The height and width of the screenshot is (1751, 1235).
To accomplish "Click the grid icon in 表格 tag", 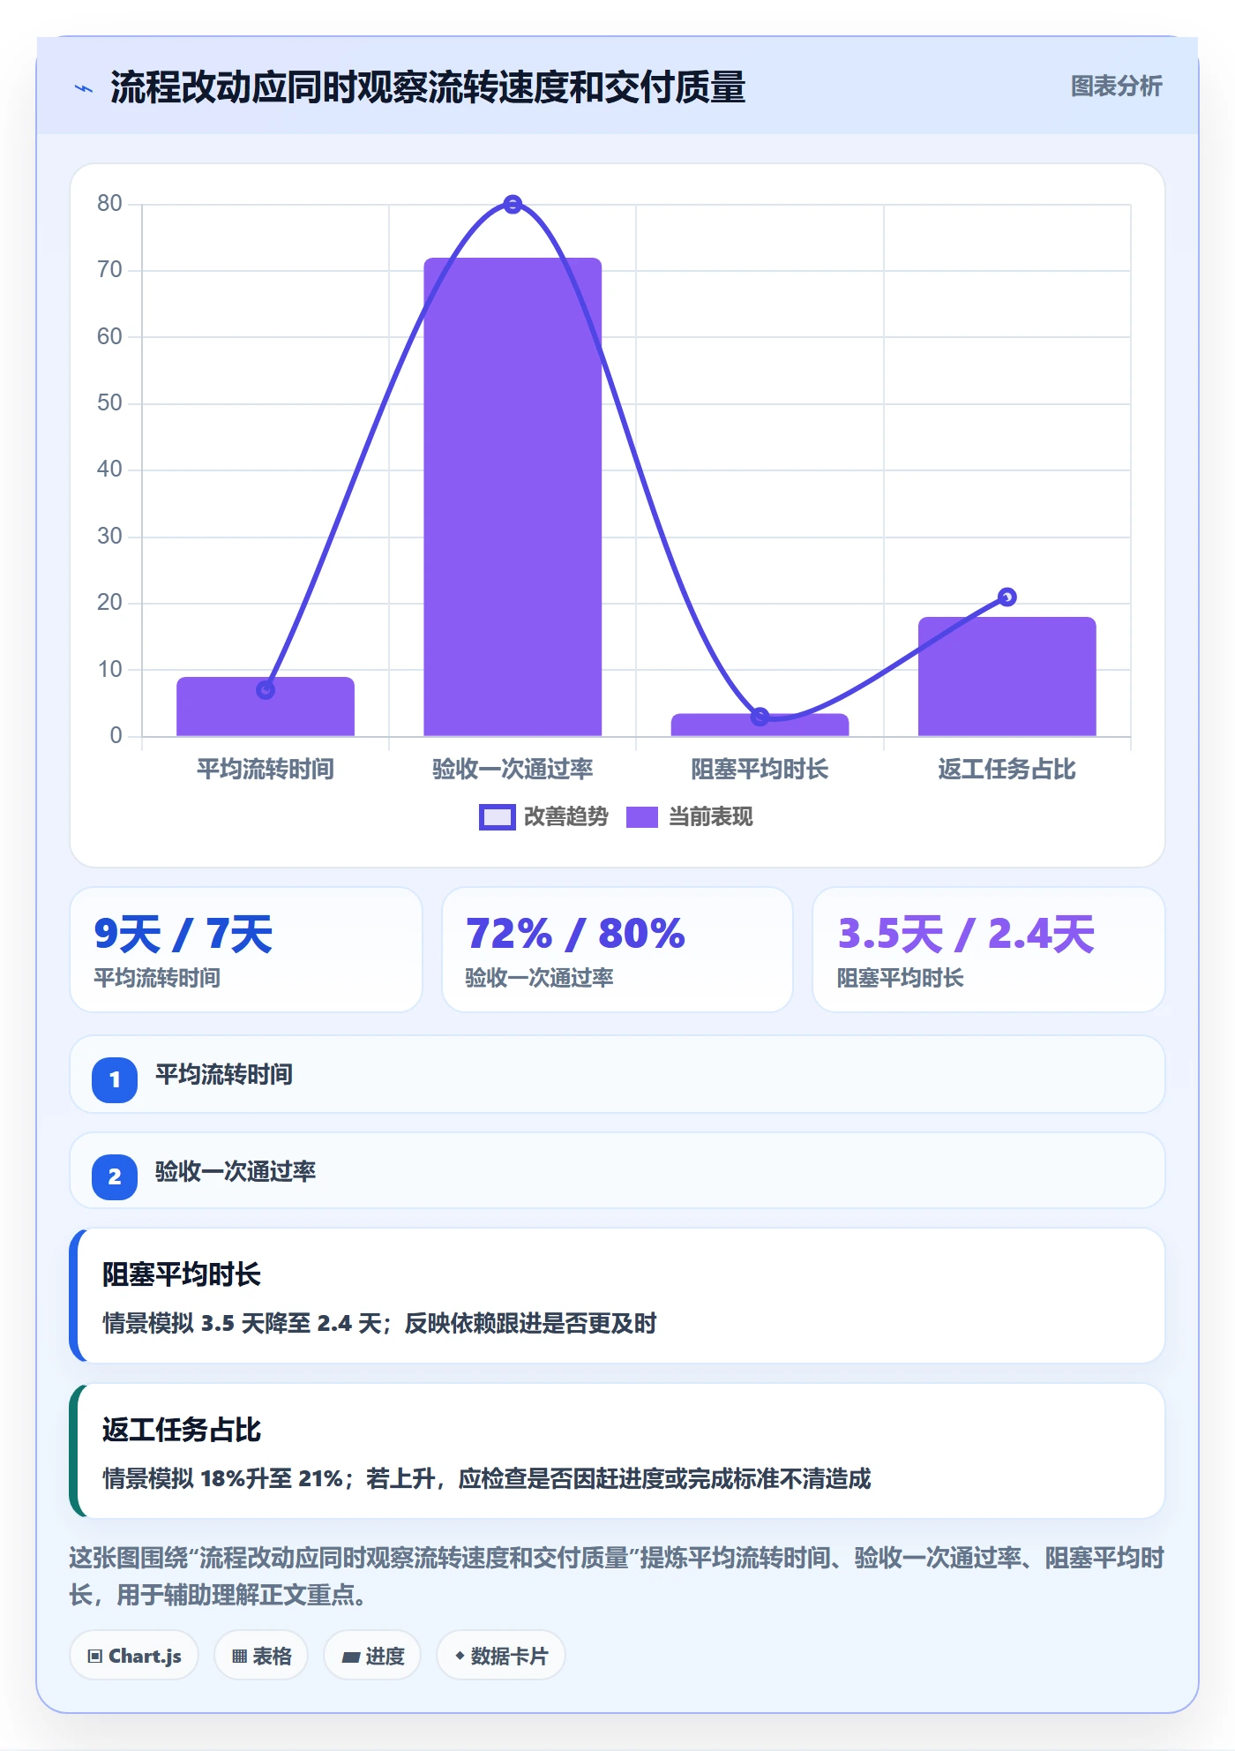I will (239, 1657).
